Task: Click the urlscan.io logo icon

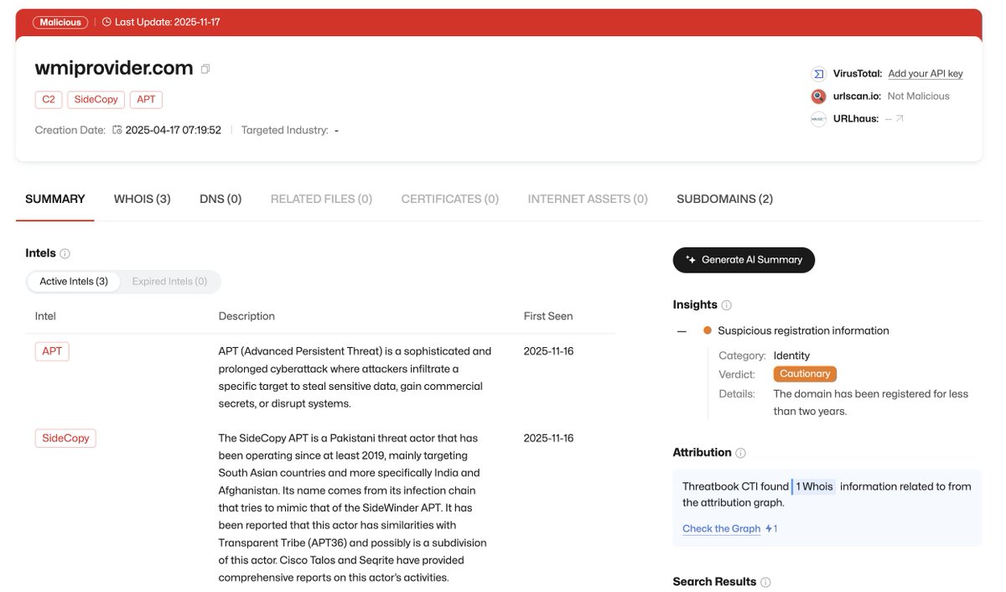Action: 818,96
